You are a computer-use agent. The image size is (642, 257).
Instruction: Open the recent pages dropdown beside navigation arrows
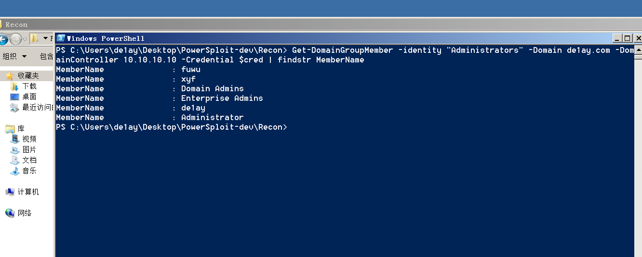click(x=25, y=39)
